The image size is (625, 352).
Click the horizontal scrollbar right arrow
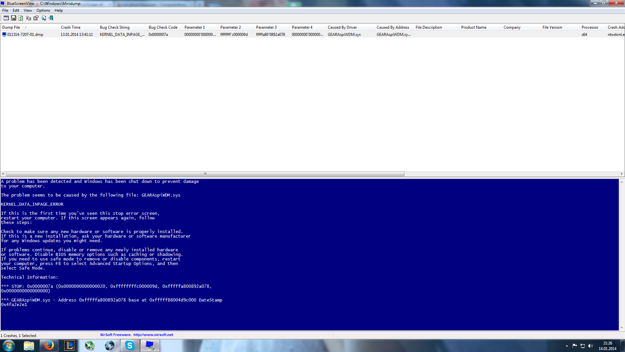coord(622,174)
